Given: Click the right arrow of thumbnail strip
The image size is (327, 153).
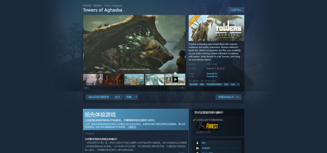Looking at the screenshot, I should pos(183,88).
